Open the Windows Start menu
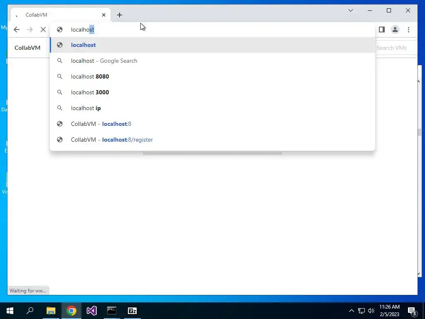The image size is (425, 319). coord(10,311)
